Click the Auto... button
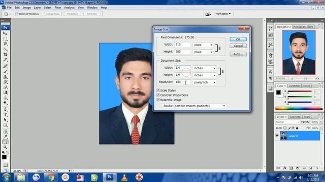 238,54
